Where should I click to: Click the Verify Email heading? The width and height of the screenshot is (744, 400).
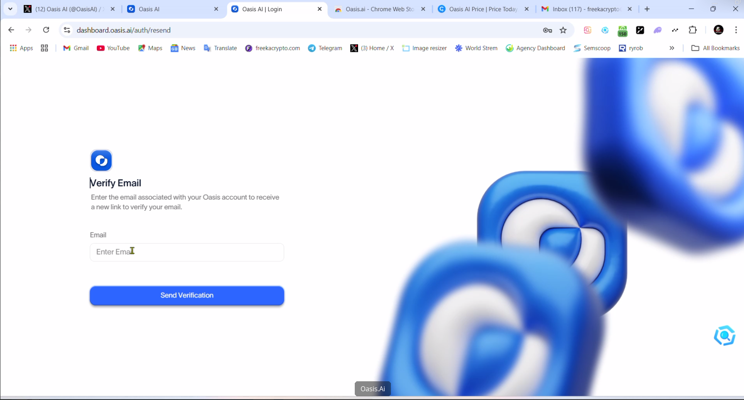click(x=116, y=183)
